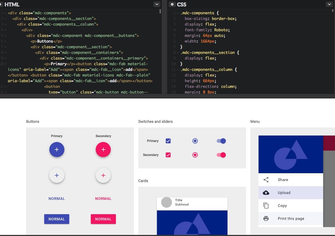Click the Copy icon in the menu

pos(266,206)
